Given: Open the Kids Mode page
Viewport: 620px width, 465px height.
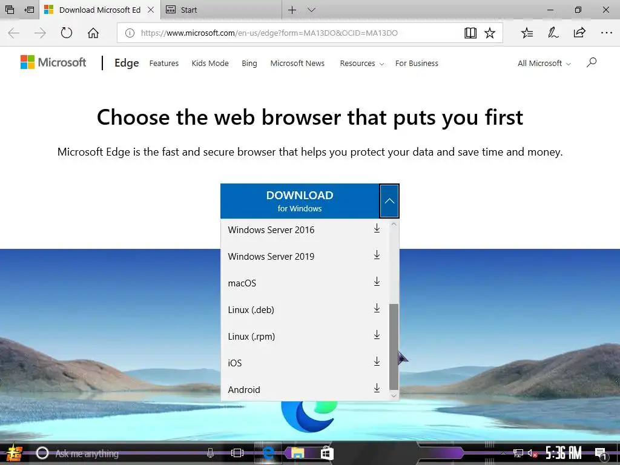Looking at the screenshot, I should (x=210, y=63).
